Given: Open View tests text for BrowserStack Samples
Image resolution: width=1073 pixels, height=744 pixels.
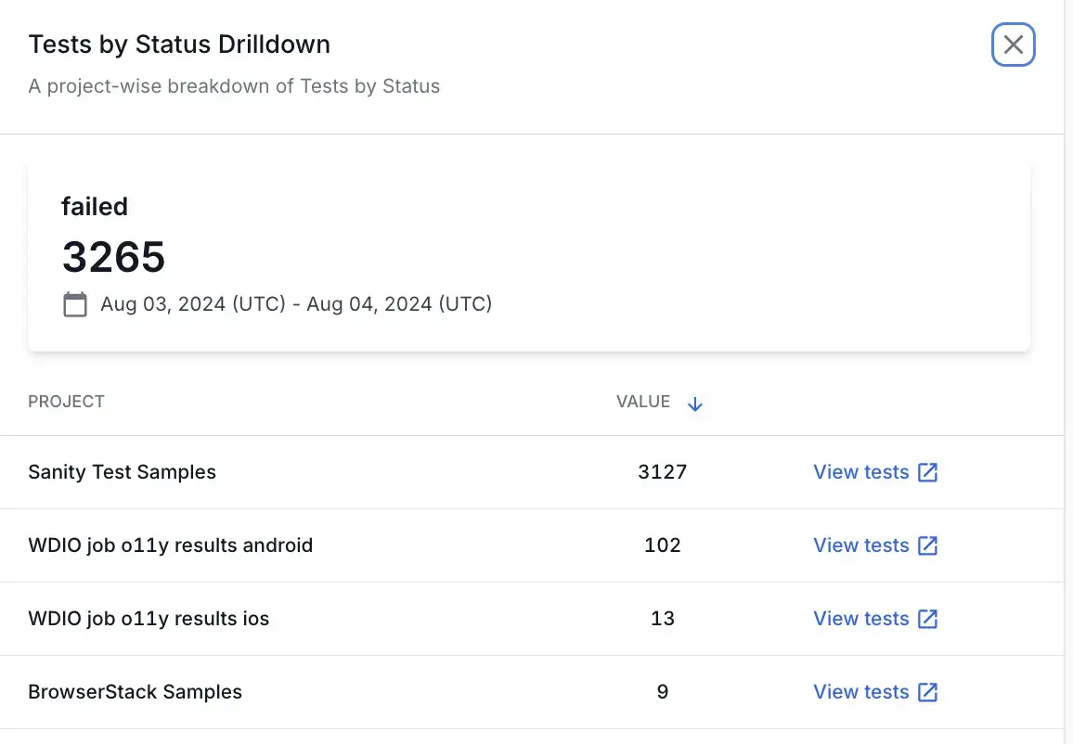Looking at the screenshot, I should 860,692.
